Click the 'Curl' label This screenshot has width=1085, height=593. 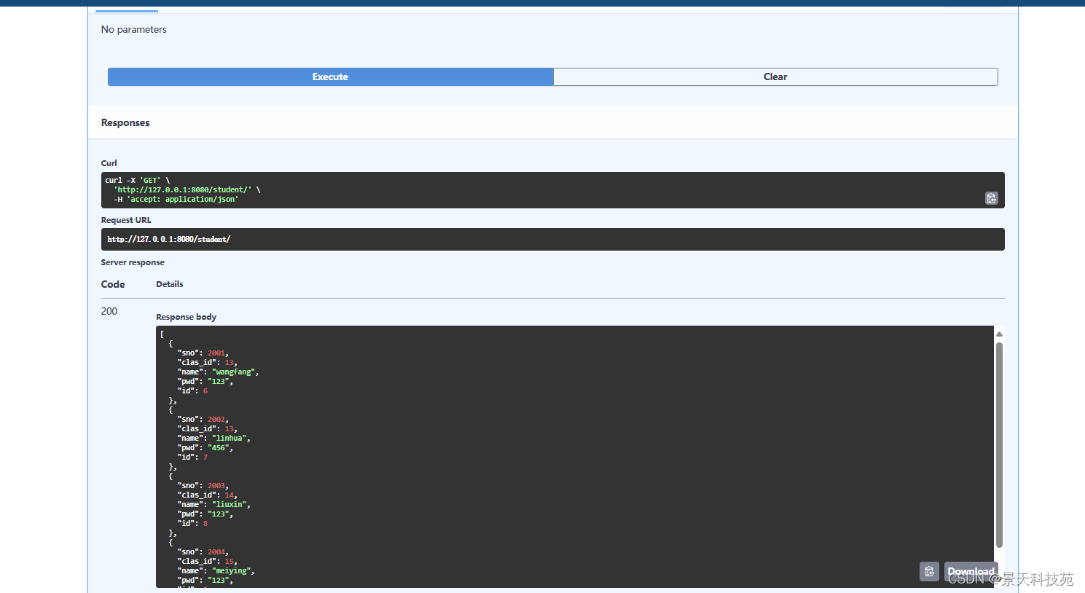click(109, 163)
